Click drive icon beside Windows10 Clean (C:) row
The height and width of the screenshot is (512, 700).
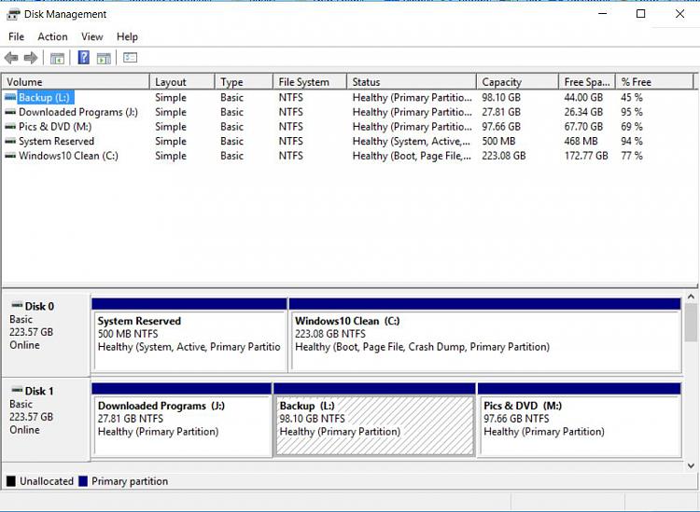(x=10, y=156)
